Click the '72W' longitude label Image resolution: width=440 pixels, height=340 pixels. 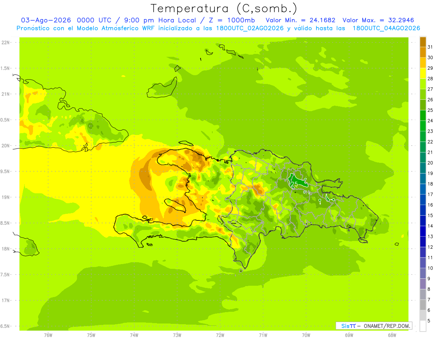click(x=220, y=335)
